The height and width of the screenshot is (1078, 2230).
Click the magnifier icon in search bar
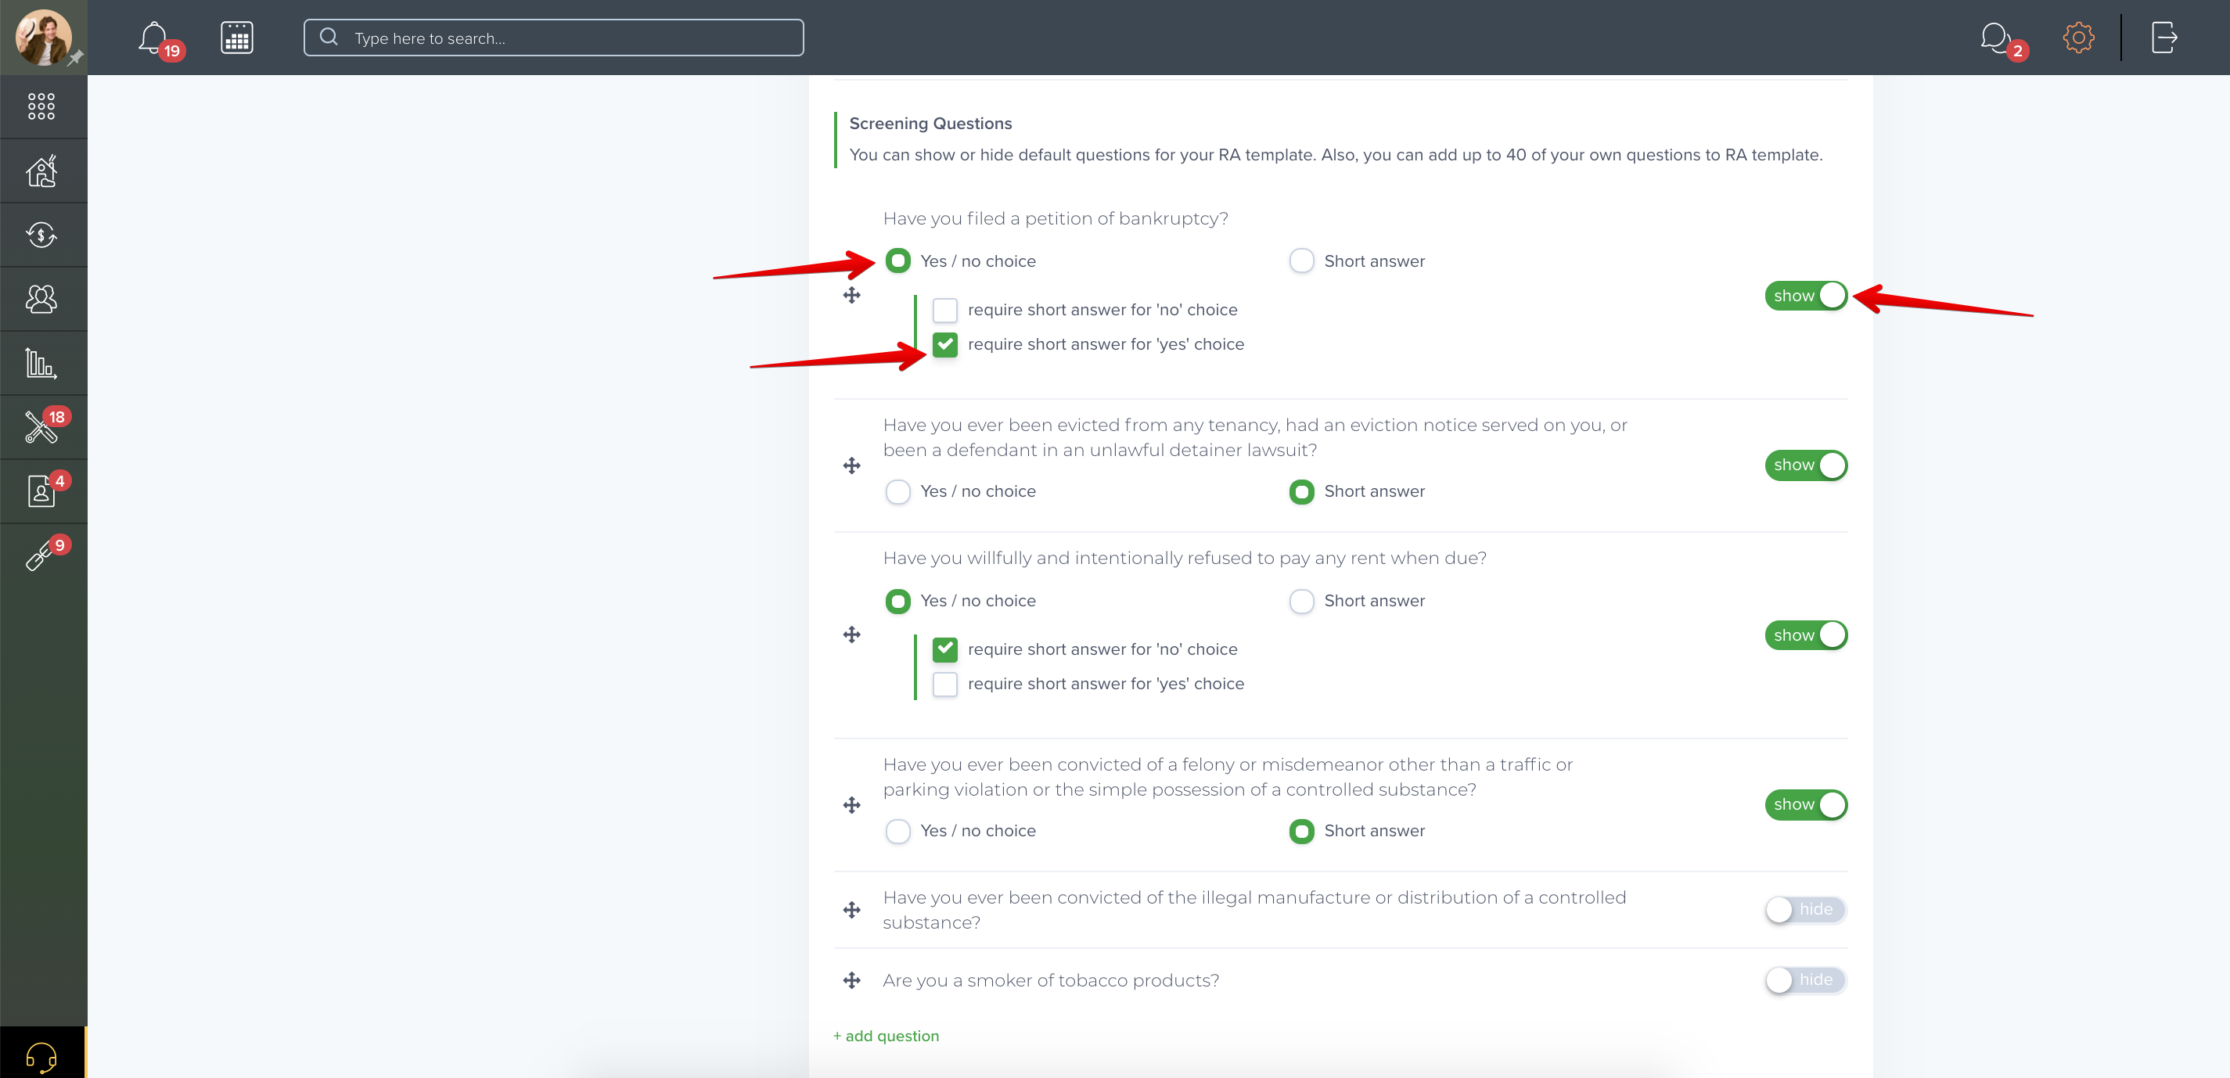click(x=329, y=38)
